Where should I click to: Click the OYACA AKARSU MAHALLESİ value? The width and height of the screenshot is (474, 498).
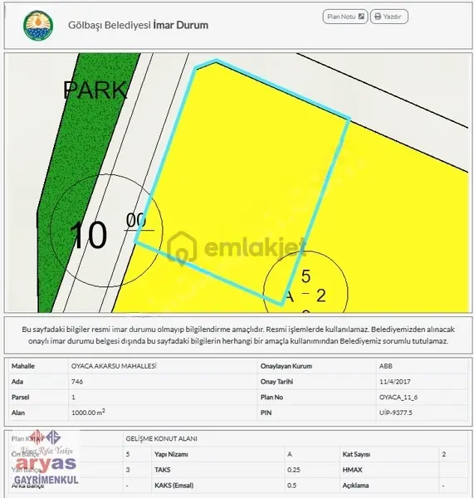click(114, 366)
